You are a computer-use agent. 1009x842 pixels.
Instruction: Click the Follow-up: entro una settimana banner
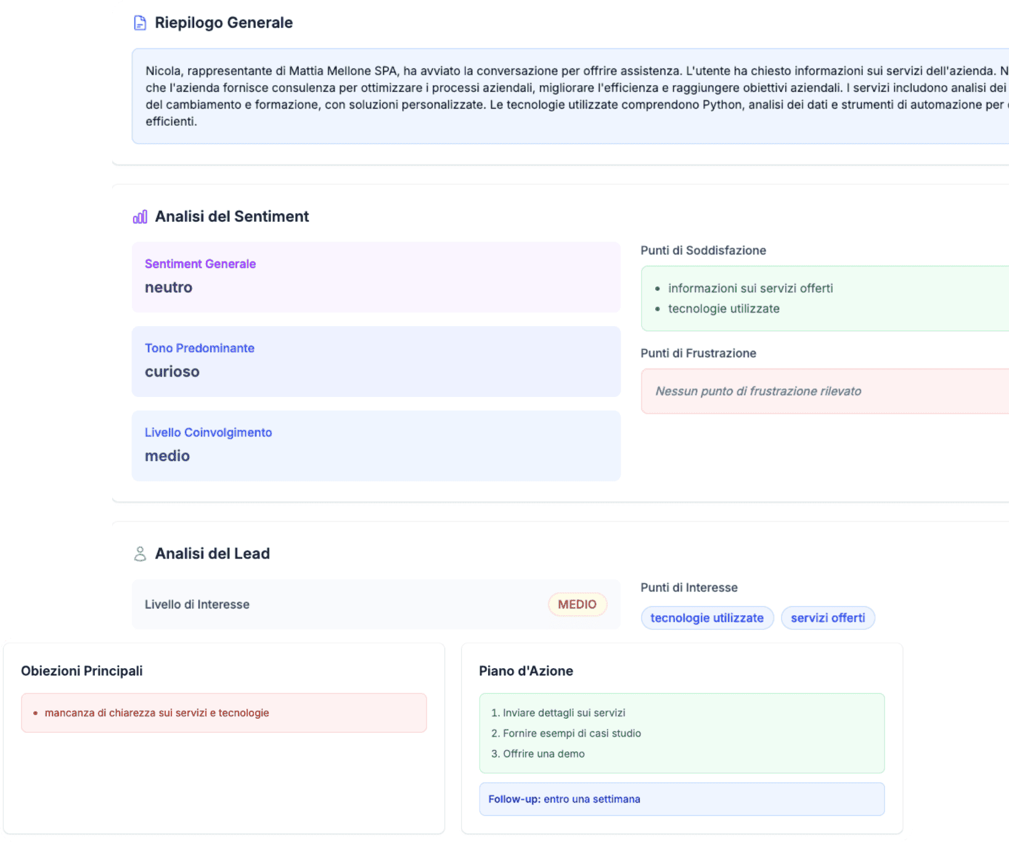point(681,798)
